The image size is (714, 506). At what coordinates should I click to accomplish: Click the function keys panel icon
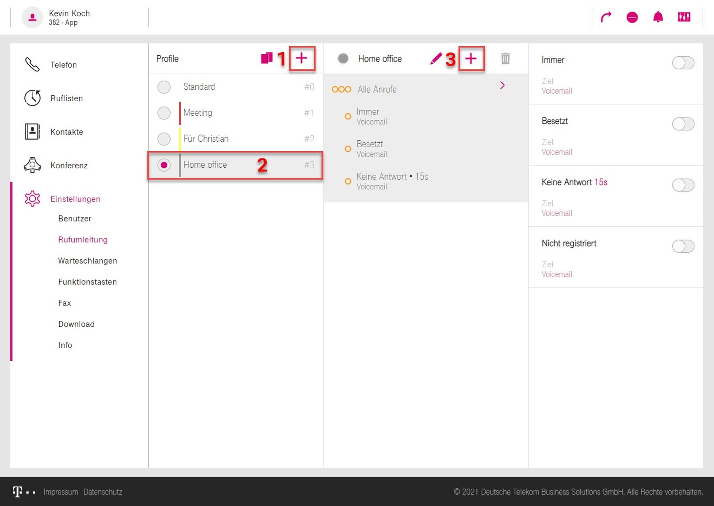(x=684, y=17)
